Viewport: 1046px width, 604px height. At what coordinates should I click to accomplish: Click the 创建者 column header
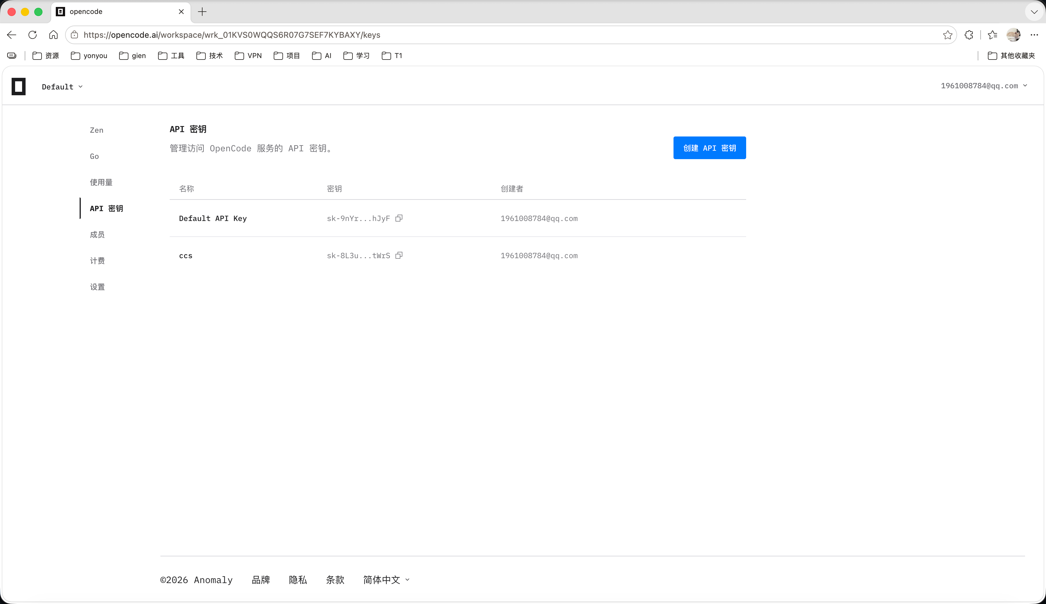click(x=512, y=189)
